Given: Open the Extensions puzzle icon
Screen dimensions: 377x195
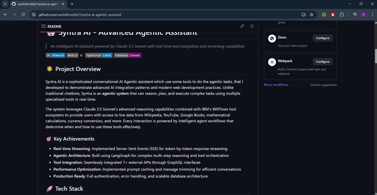Looking at the screenshot, I should [x=342, y=14].
